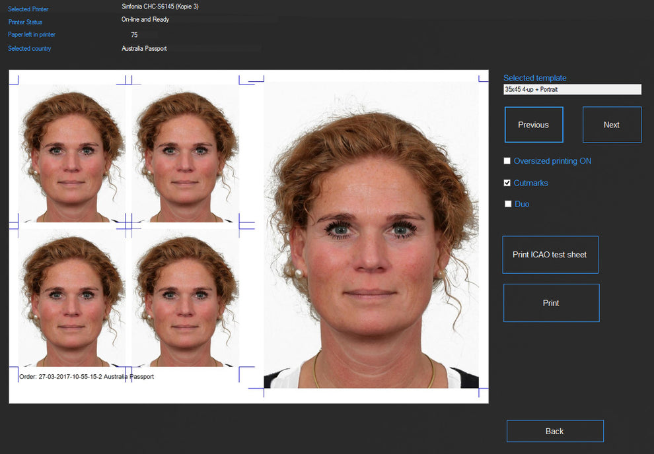Open Selected Printer settings

pos(28,9)
